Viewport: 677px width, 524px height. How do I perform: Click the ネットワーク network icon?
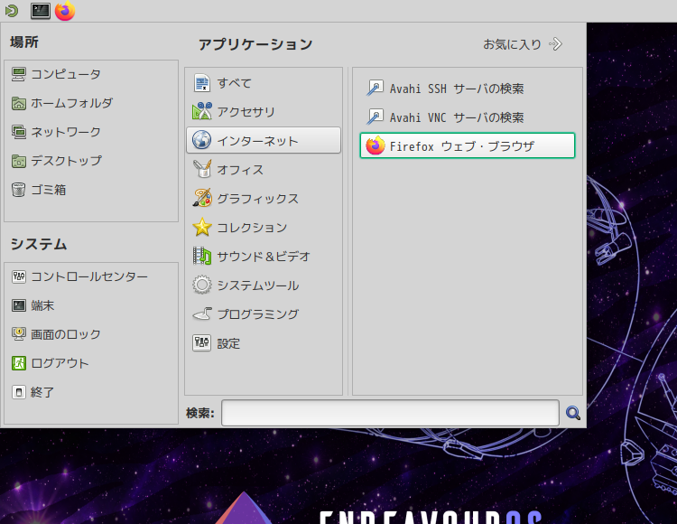[x=19, y=132]
